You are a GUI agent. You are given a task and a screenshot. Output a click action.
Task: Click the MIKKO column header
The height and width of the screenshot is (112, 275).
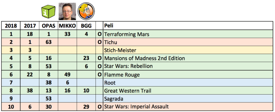pos(67,26)
